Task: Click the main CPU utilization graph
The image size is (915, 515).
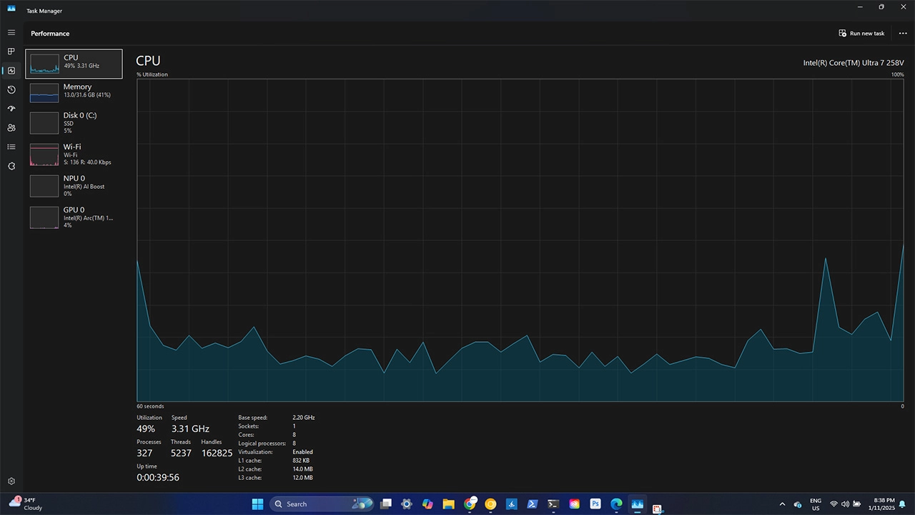Action: 520,240
